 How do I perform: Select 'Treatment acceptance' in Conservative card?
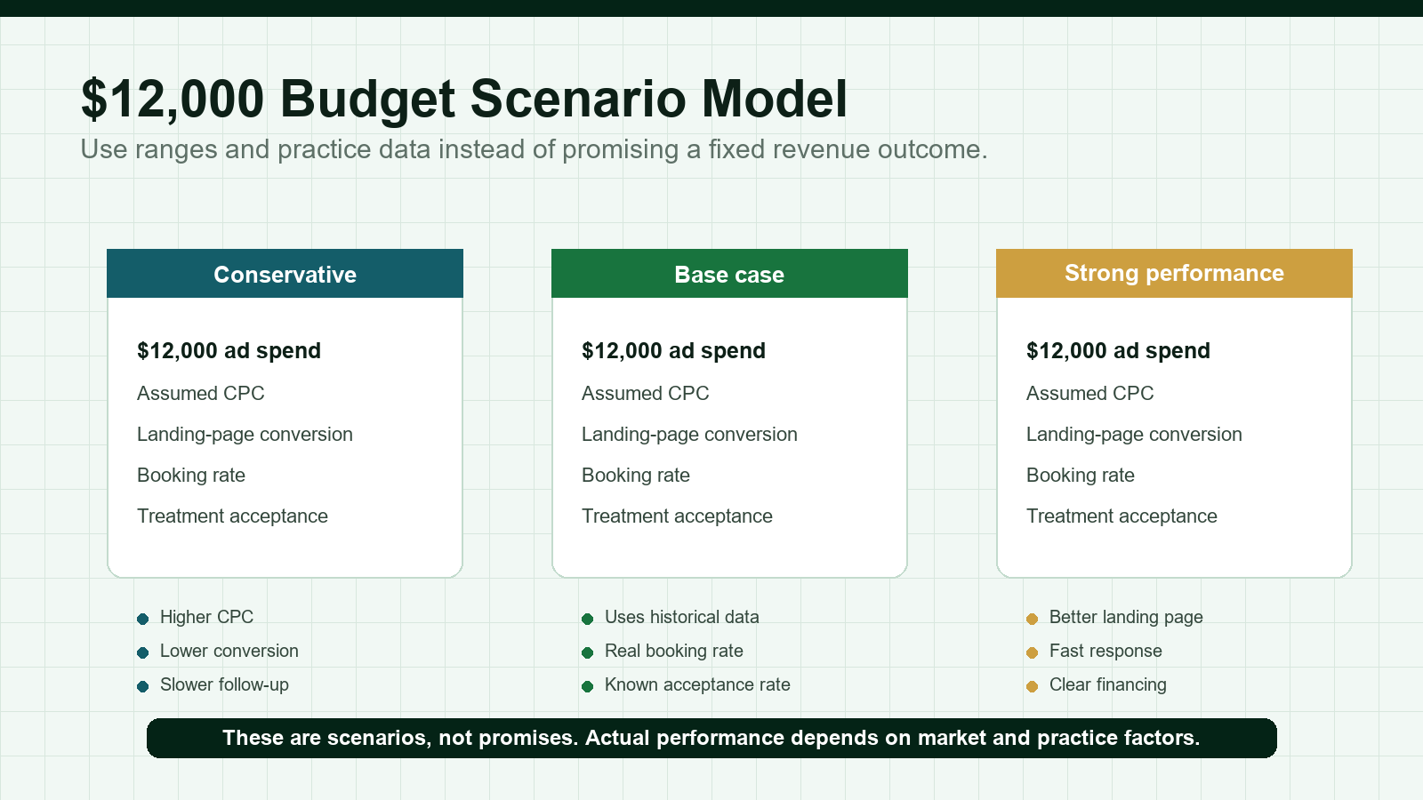click(x=232, y=516)
